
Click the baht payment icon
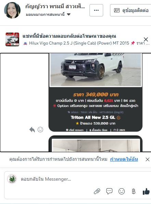[x=134, y=191]
